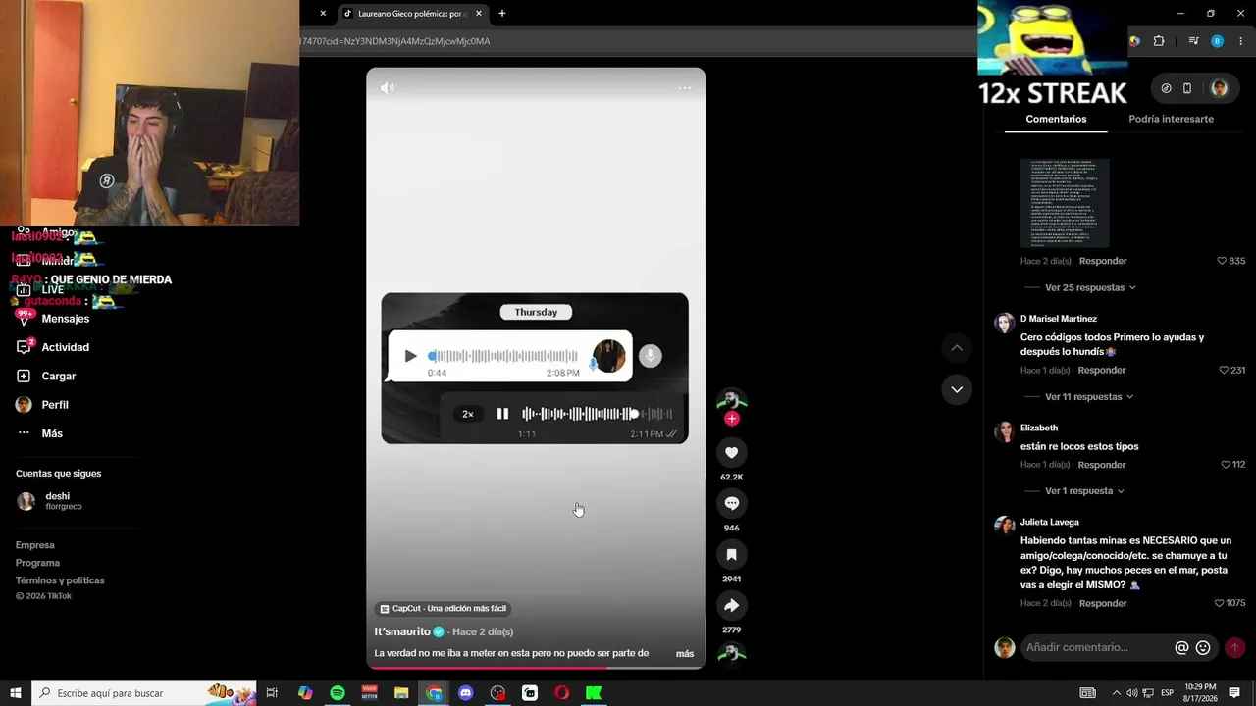
Task: Open the phone icon in the header pill
Action: pyautogui.click(x=1187, y=88)
